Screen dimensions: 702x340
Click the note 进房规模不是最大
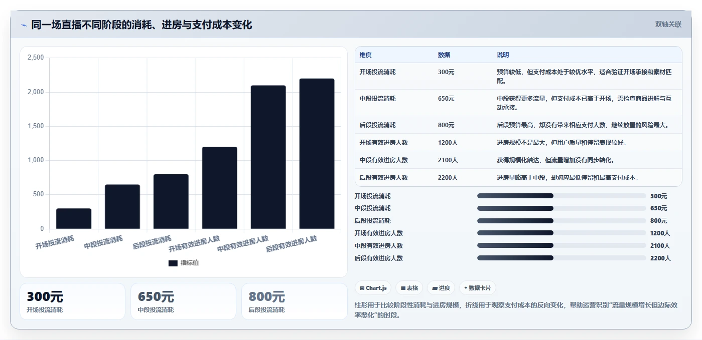561,143
